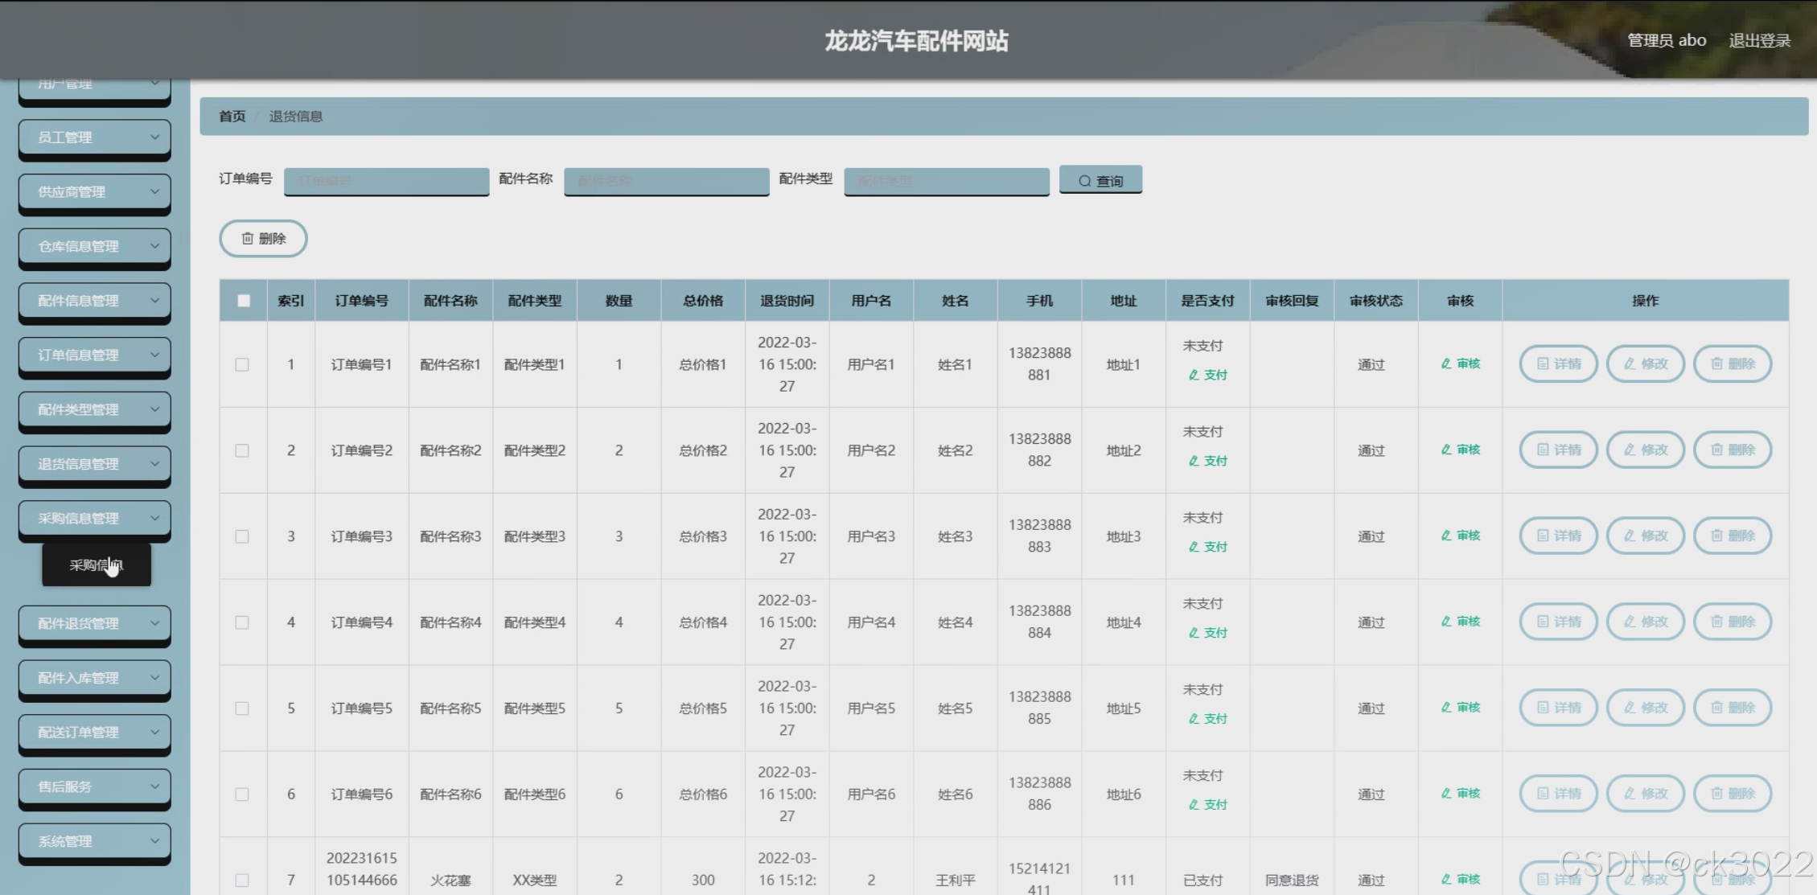Click the magnifier search 查询 button
This screenshot has height=895, width=1817.
click(1100, 180)
